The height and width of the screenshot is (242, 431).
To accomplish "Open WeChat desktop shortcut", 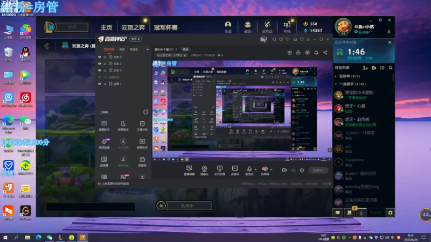I will coord(25,123).
